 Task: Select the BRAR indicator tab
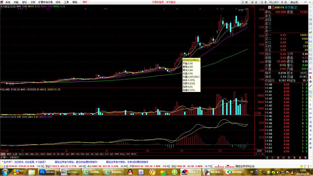click(49, 154)
